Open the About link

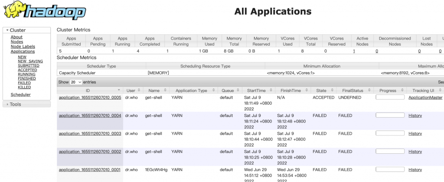[x=16, y=37]
